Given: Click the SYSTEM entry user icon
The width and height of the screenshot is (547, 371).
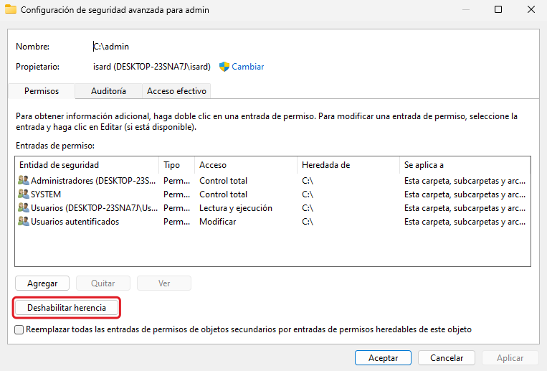Looking at the screenshot, I should pos(24,194).
